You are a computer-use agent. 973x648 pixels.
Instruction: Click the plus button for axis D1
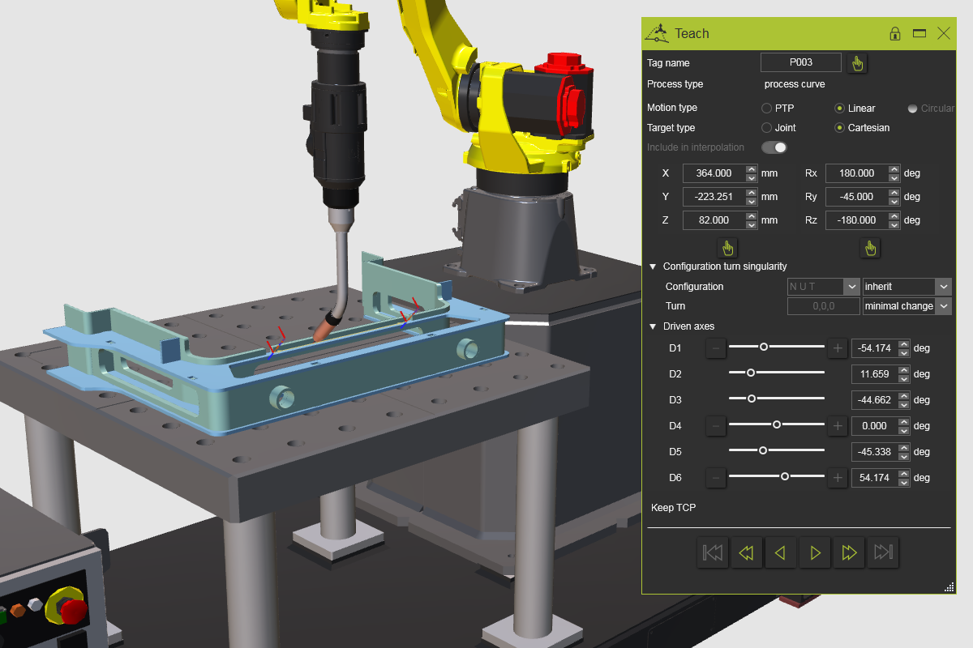[838, 348]
